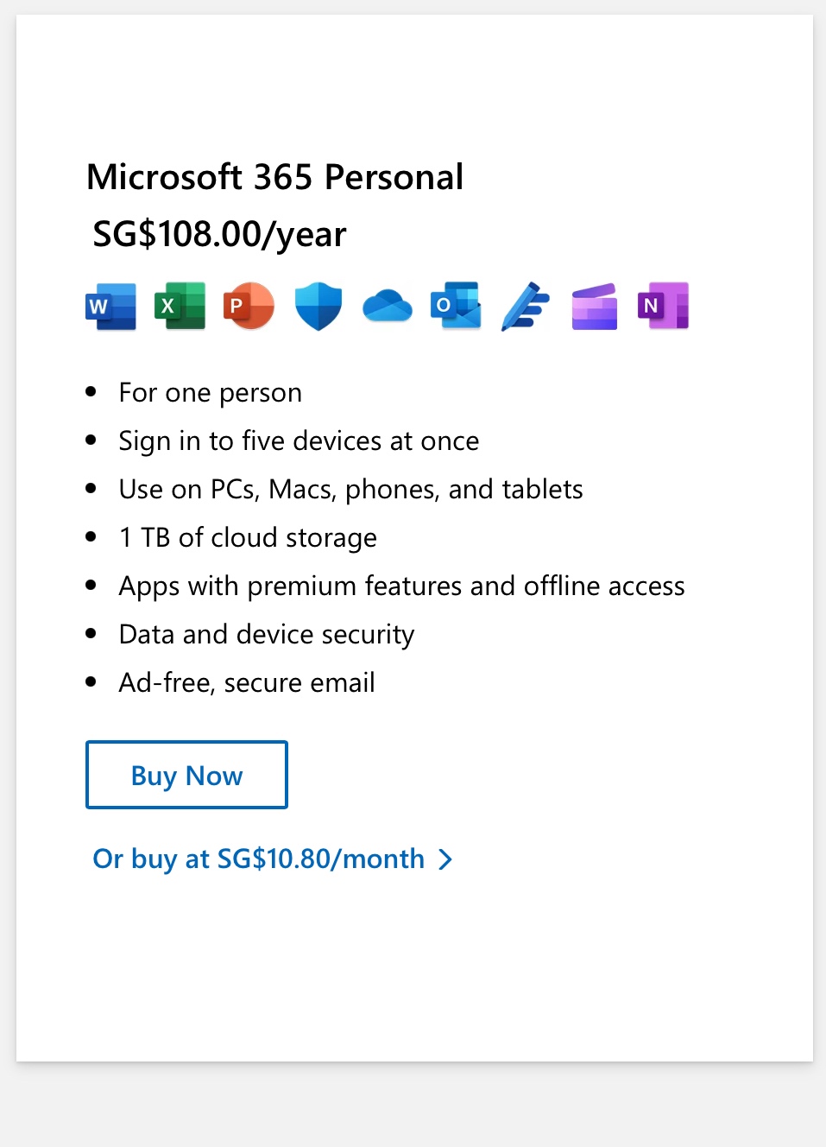Select the Microsoft 365 Personal heading

[275, 177]
